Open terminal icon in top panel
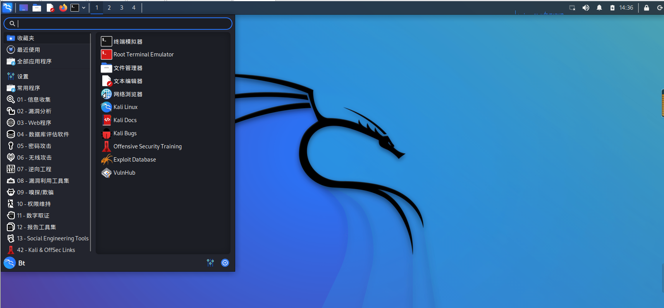Viewport: 664px width, 308px height. click(75, 8)
